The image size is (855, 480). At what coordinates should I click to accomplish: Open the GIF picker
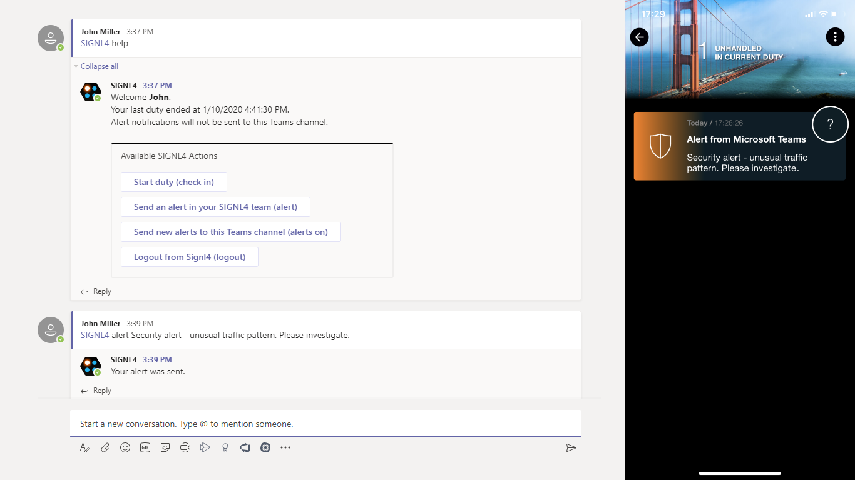tap(145, 447)
